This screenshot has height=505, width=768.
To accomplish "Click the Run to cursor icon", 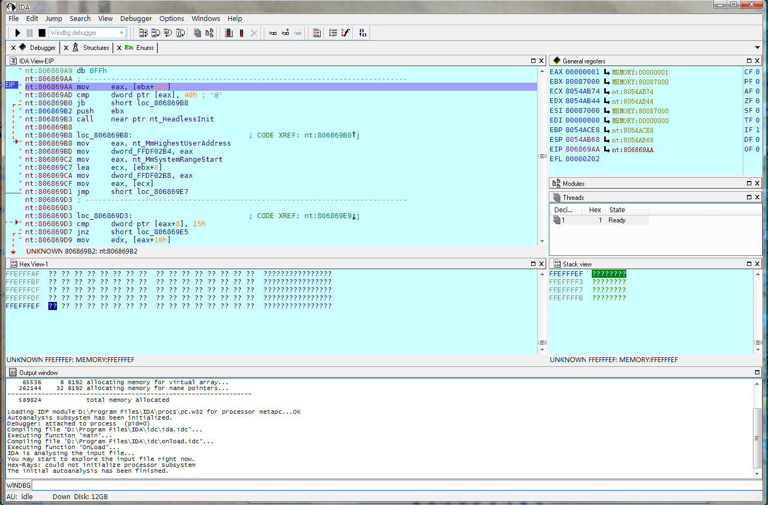I will (180, 33).
